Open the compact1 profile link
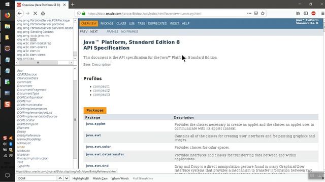This screenshot has width=325, height=182. point(101,86)
